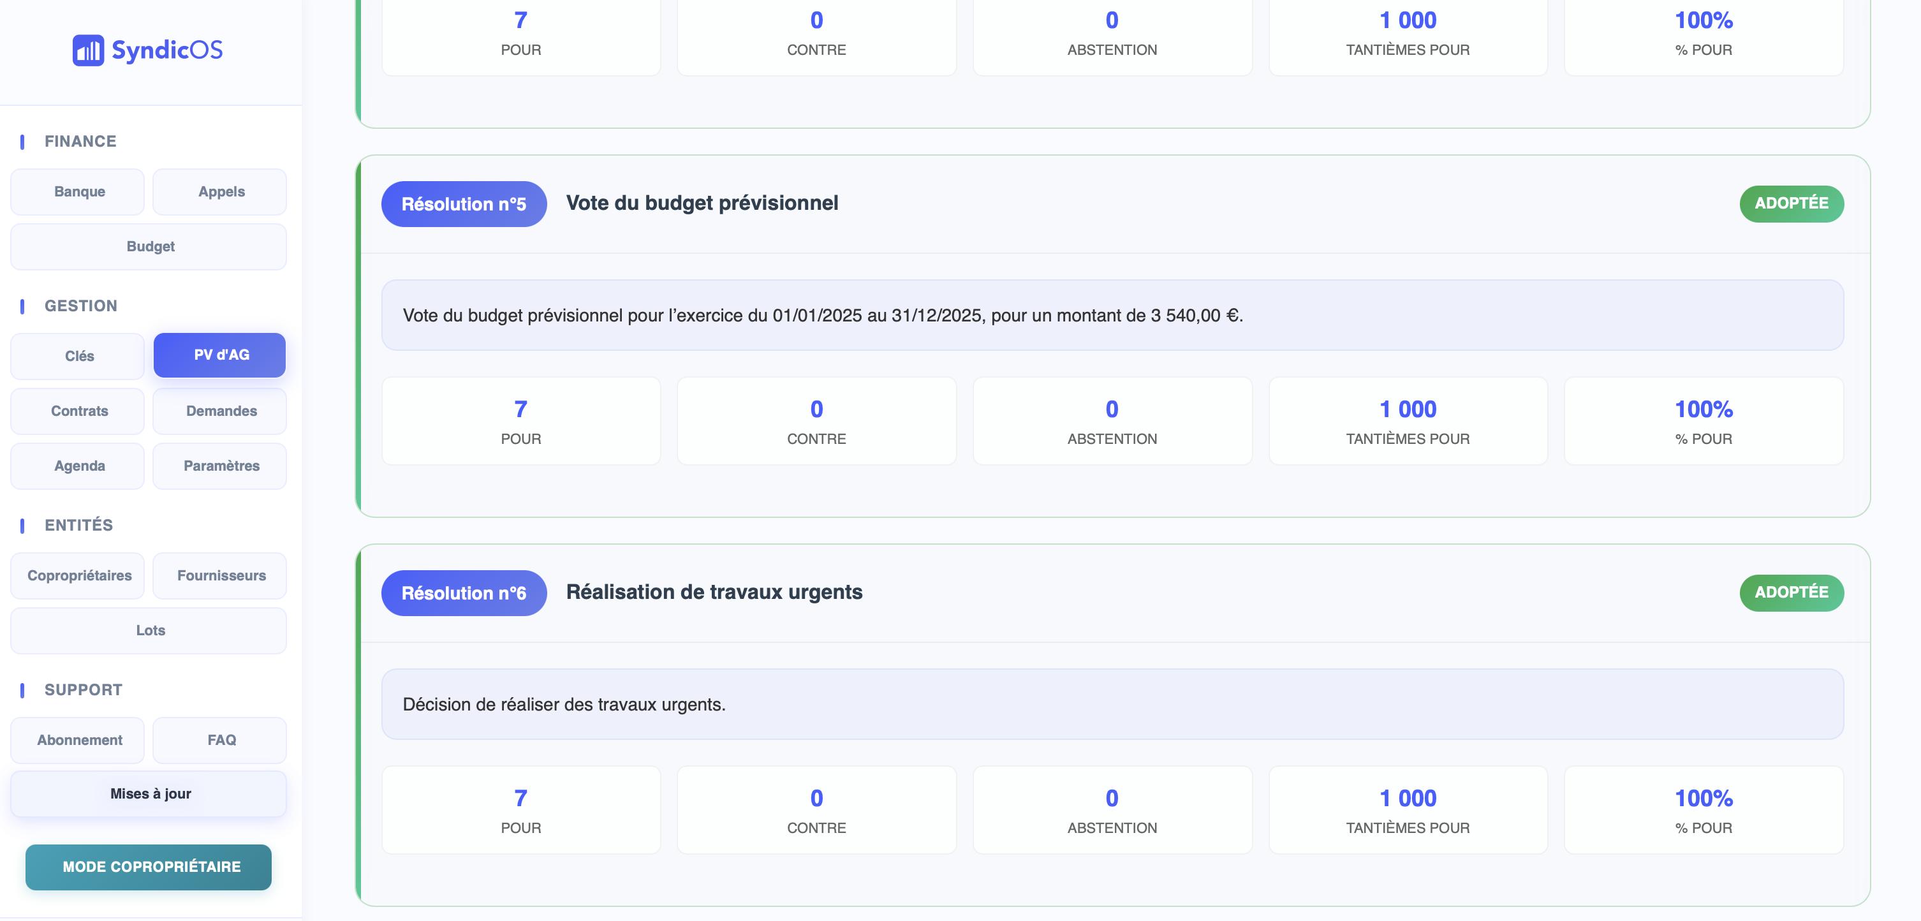Go to the Budget page
Screen dimensions: 1921x921
point(149,247)
